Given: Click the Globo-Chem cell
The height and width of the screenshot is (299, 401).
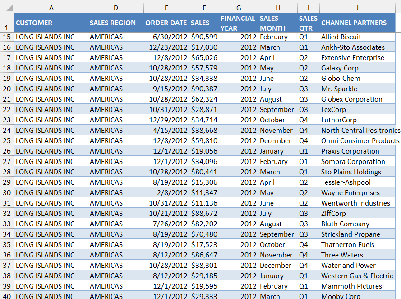Looking at the screenshot, I should click(357, 78).
